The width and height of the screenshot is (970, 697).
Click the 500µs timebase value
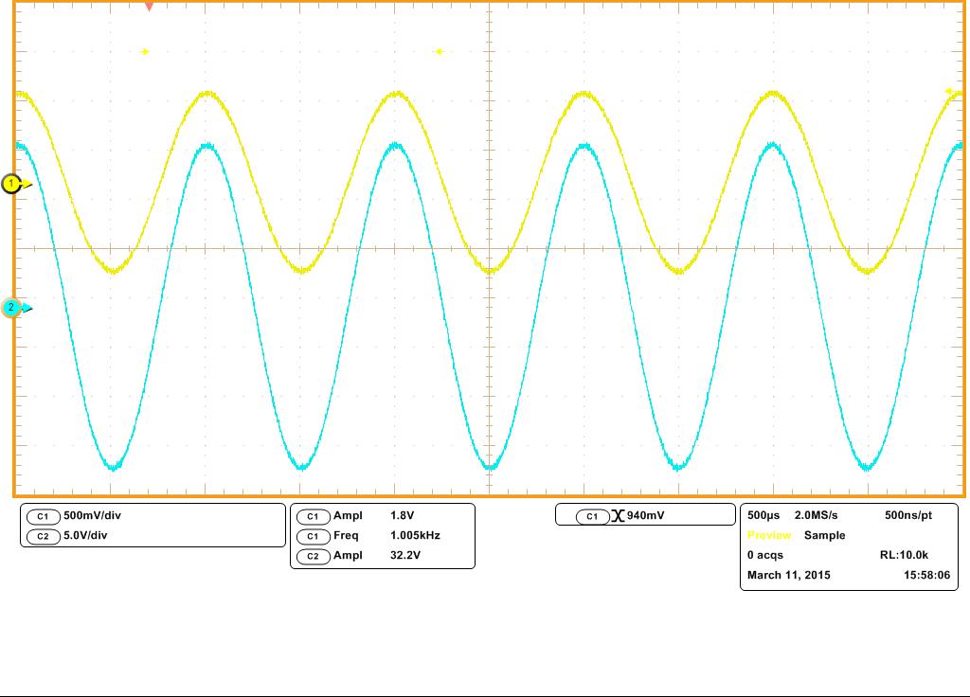pyautogui.click(x=763, y=515)
